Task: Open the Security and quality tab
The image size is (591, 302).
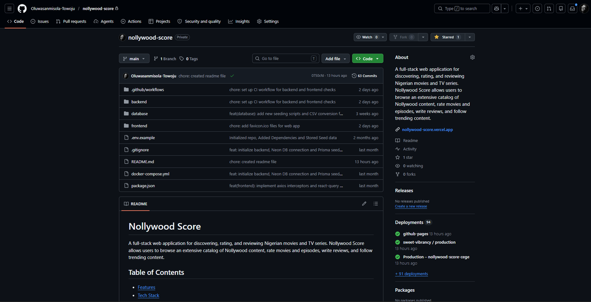Action: click(x=199, y=21)
